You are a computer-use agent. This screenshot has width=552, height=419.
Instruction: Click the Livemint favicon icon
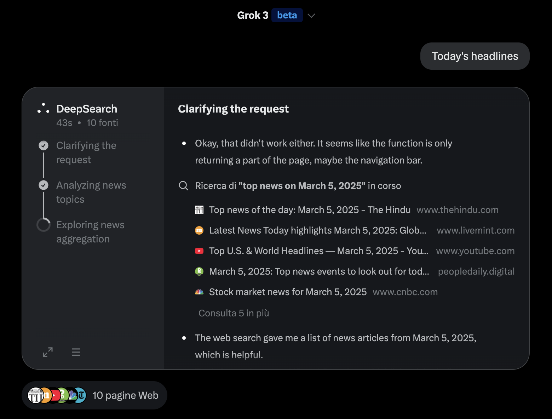pyautogui.click(x=199, y=230)
